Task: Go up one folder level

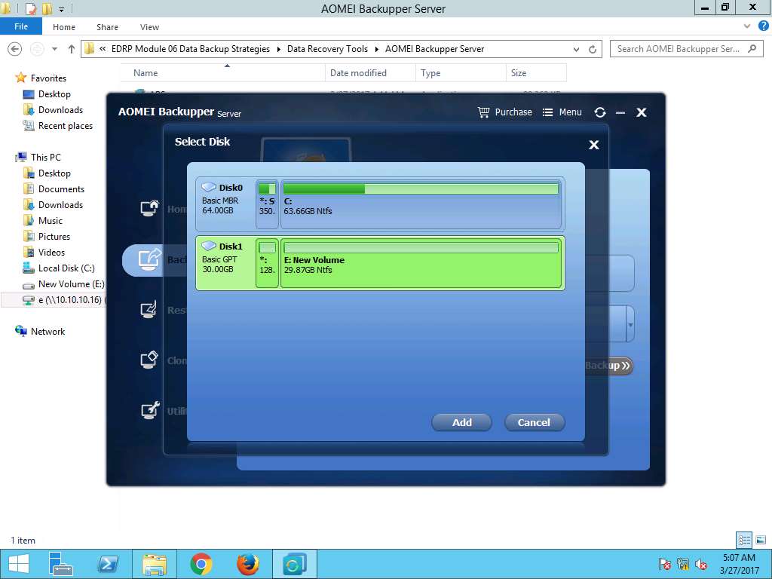Action: (72, 49)
